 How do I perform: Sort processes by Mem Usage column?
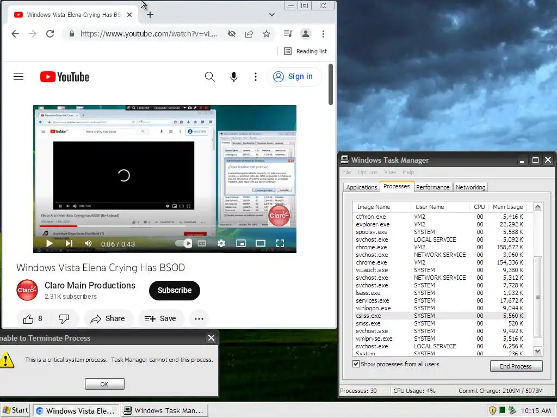click(x=508, y=207)
